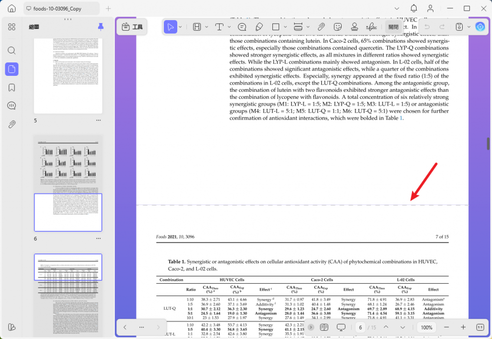The image size is (492, 339).
Task: Click the document vertical scrollbar
Action: [488, 144]
